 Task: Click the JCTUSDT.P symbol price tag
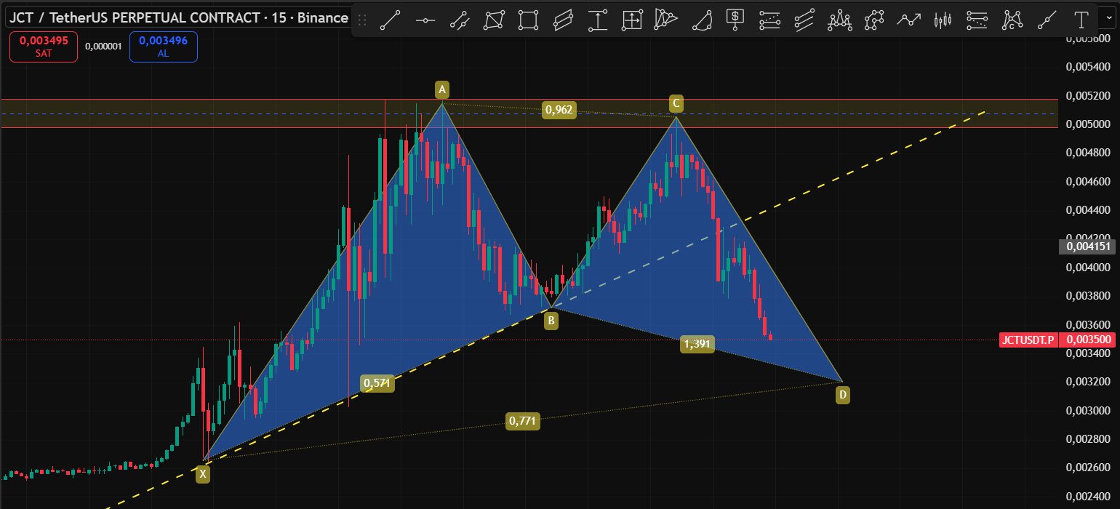click(x=1028, y=340)
